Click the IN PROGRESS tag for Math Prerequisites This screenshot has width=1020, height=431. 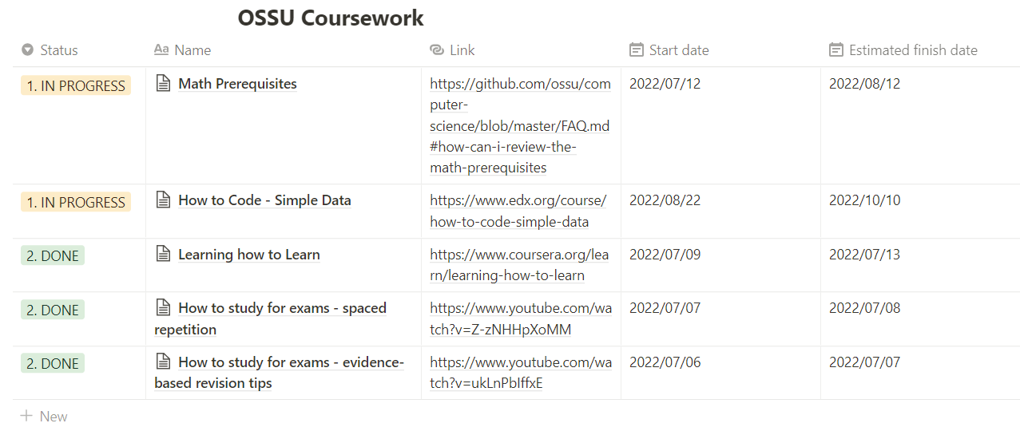(76, 85)
